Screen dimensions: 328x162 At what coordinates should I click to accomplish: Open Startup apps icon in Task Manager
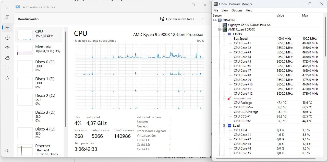coord(7,48)
